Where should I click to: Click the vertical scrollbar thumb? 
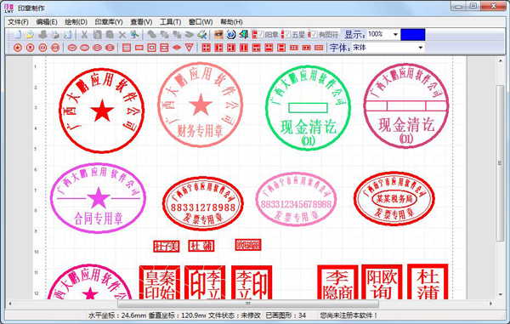pyautogui.click(x=501, y=162)
